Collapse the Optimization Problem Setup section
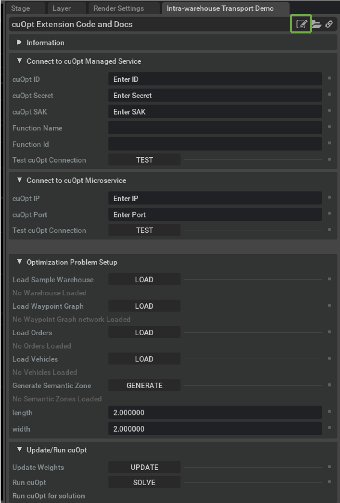 point(19,262)
